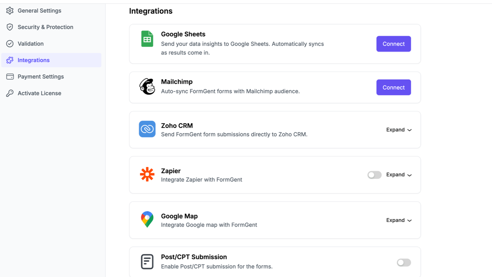492x277 pixels.
Task: Click the Google Sheets icon
Action: point(147,39)
